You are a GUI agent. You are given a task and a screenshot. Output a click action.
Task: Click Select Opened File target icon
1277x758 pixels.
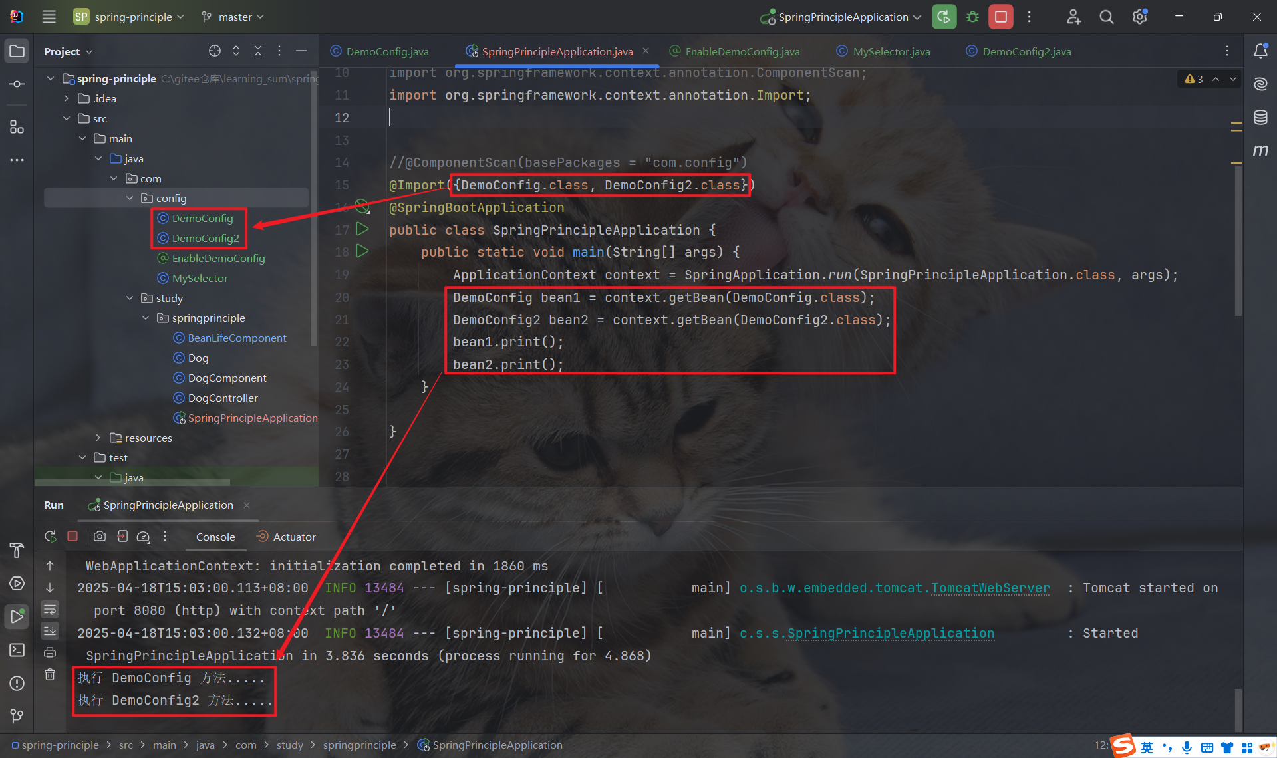214,51
